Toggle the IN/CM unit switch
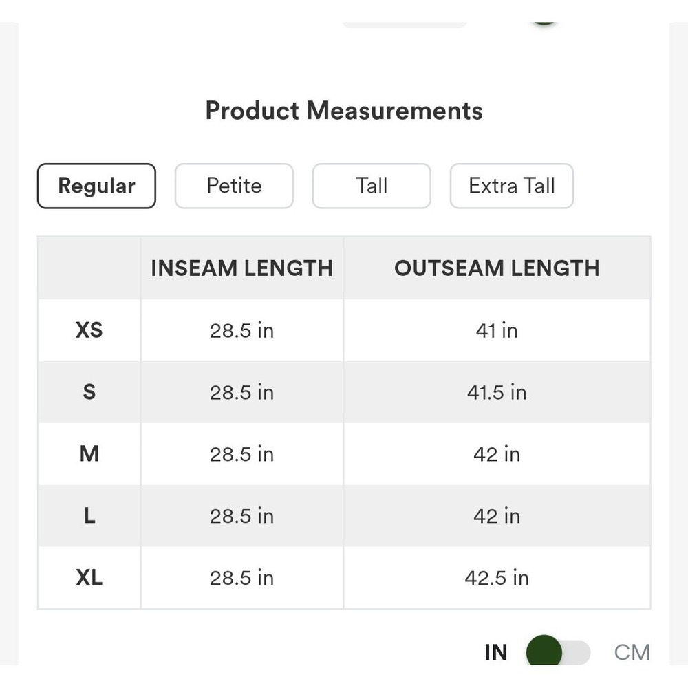Viewport: 688px width, 688px height. (x=558, y=652)
